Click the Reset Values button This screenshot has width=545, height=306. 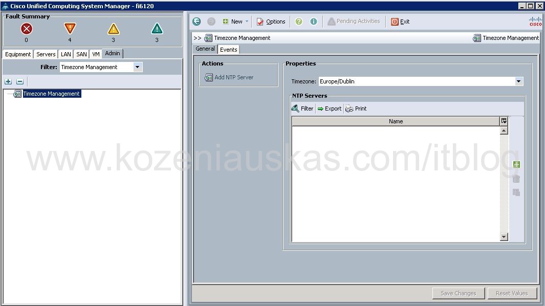pos(512,293)
